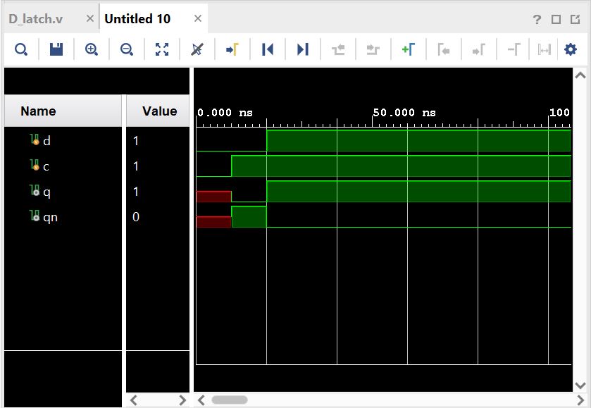Click the Go to Cursor icon
This screenshot has height=408, width=591.
(232, 49)
